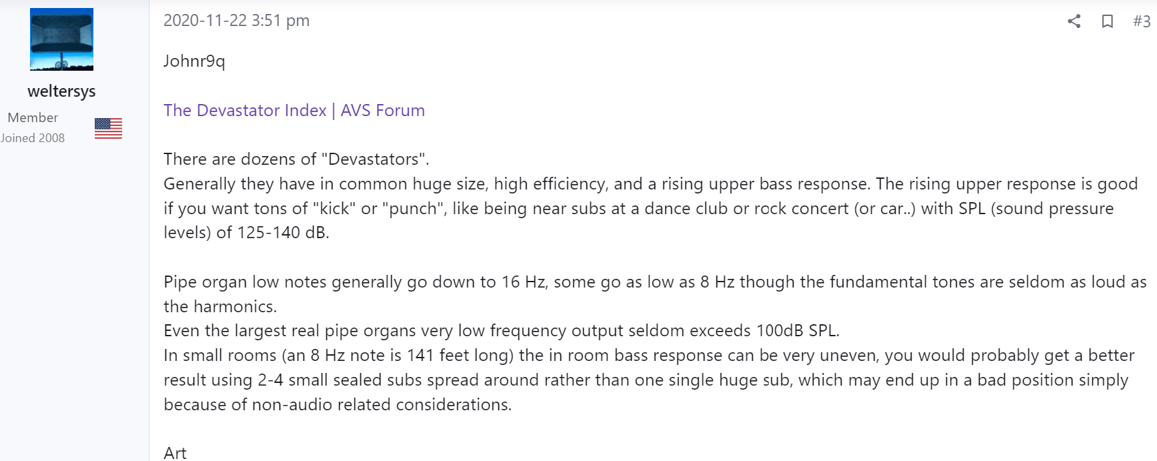This screenshot has height=461, width=1157.
Task: Follow The Devastator Index AVS Forum link
Action: tap(294, 110)
